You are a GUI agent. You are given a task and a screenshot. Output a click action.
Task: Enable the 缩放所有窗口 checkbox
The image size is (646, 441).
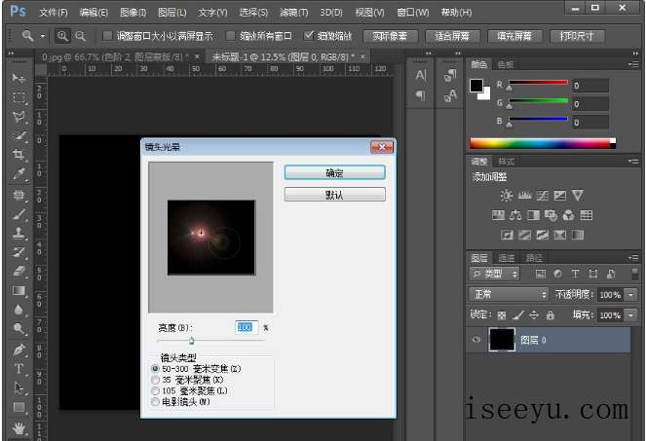coord(232,36)
